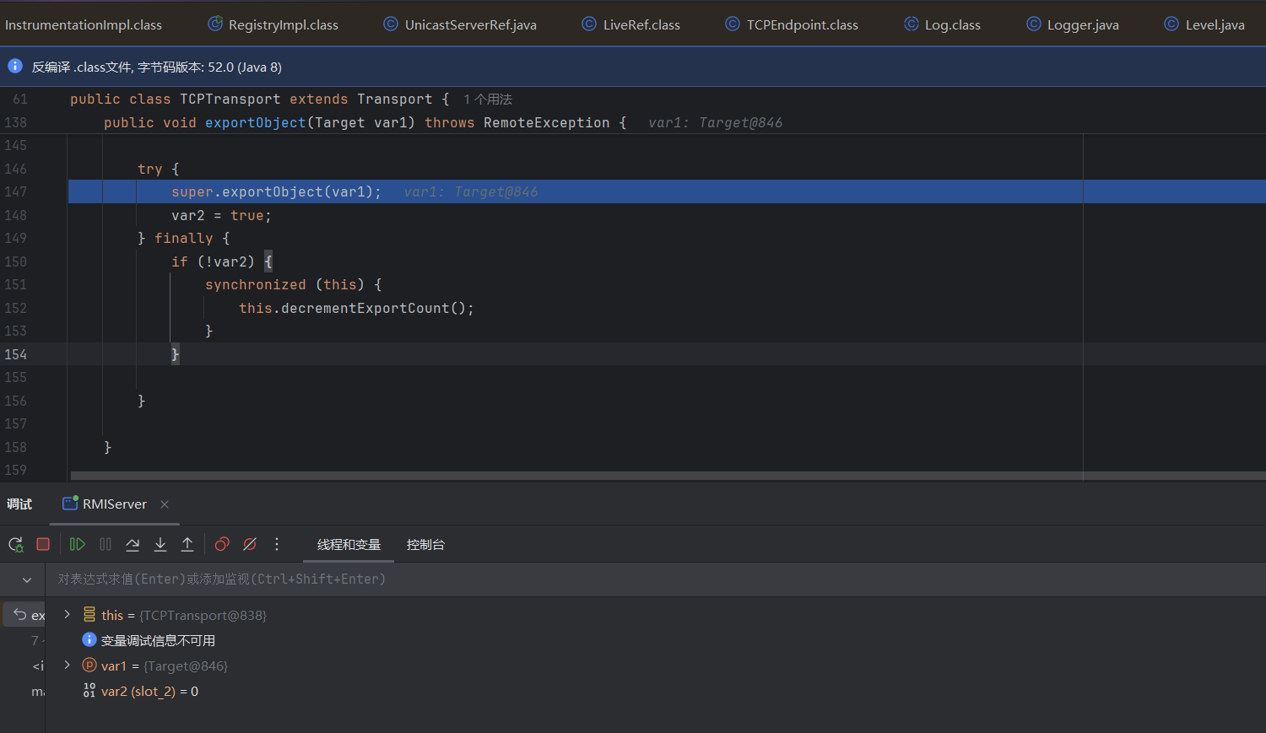Click the Step Over icon
The image size is (1266, 733).
133,545
